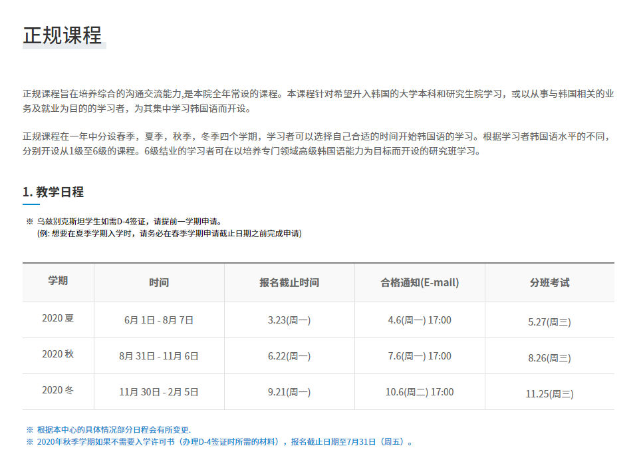The image size is (643, 460).
Task: Select the 2020 秋 semester row label
Action: (58, 354)
